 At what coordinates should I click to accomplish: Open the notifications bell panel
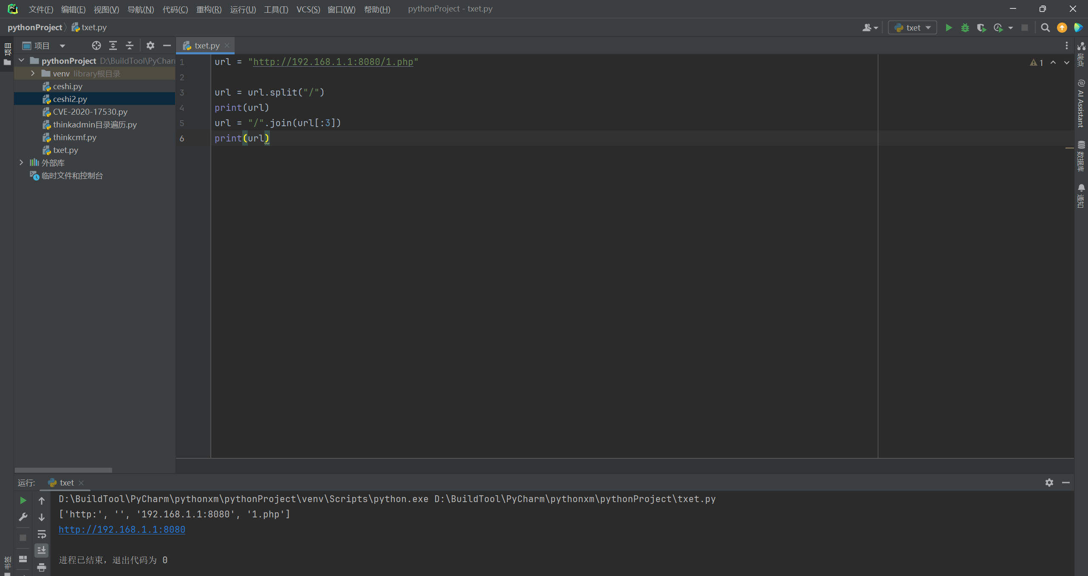tap(1081, 196)
